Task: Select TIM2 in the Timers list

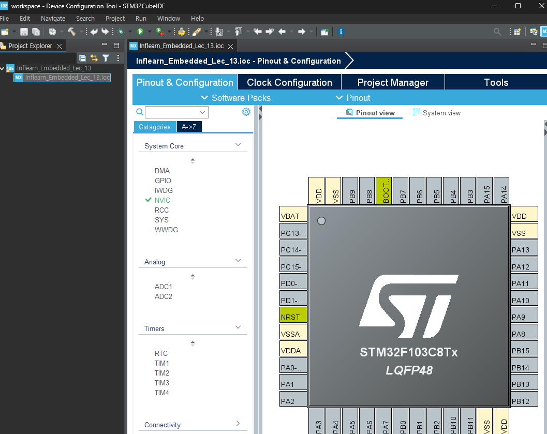Action: click(x=161, y=373)
